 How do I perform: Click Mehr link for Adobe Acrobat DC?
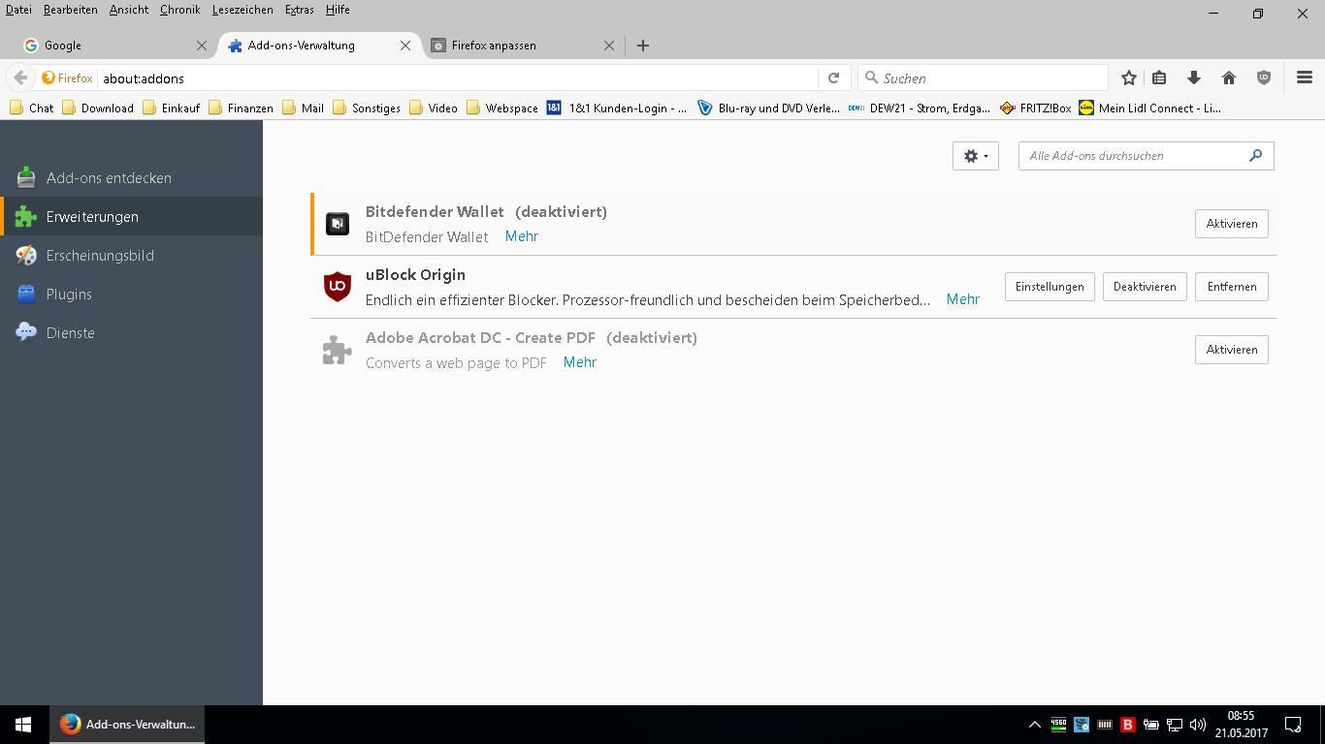tap(580, 362)
